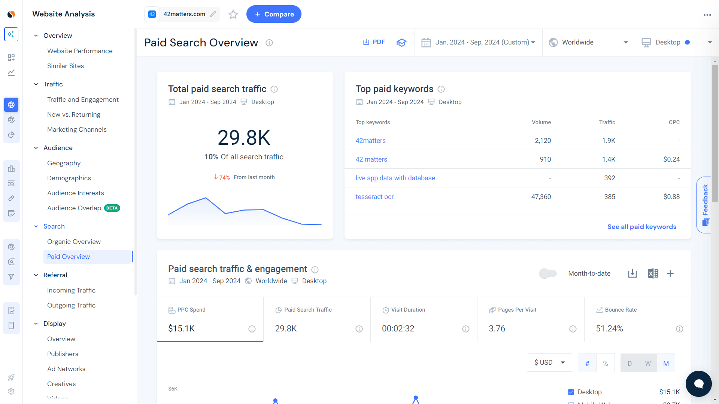Select daily (D) granularity
This screenshot has width=719, height=404.
(630, 363)
